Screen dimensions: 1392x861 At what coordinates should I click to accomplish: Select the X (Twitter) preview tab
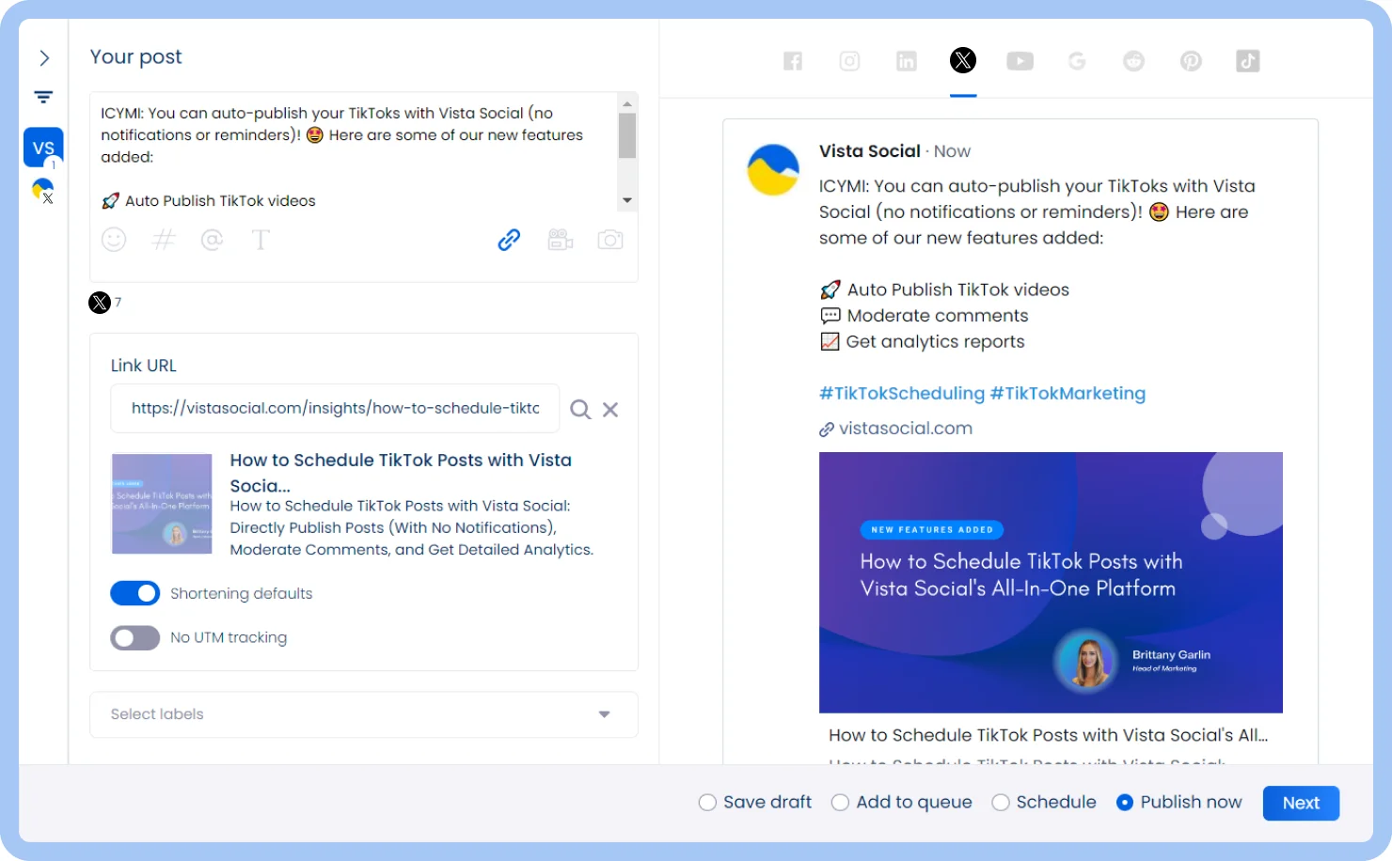[x=963, y=61]
